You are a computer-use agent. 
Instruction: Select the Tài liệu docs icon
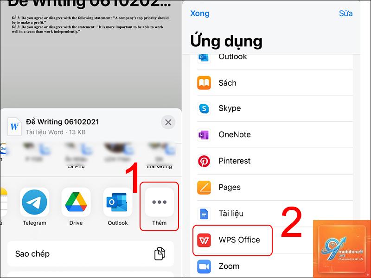(204, 214)
